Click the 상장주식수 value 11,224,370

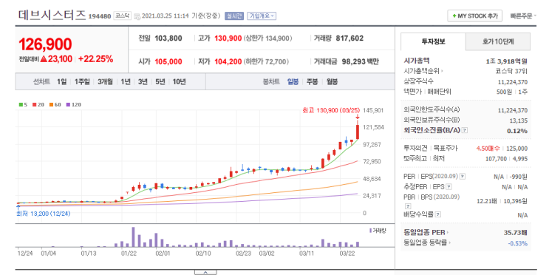coord(512,82)
